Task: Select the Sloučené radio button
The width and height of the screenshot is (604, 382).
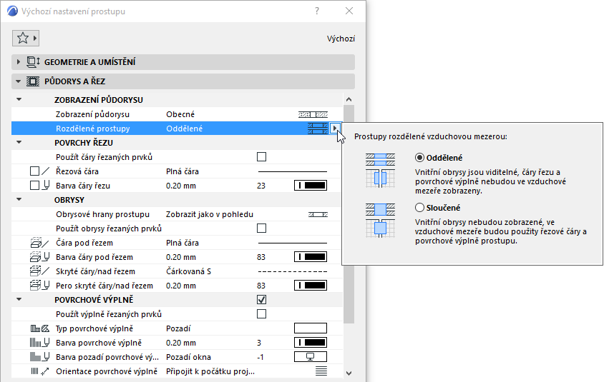Action: [419, 208]
